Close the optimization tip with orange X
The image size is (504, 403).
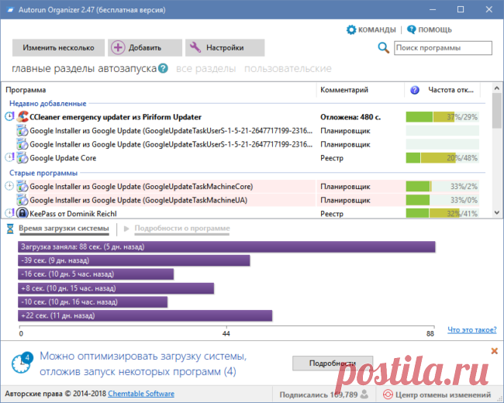[x=495, y=351]
